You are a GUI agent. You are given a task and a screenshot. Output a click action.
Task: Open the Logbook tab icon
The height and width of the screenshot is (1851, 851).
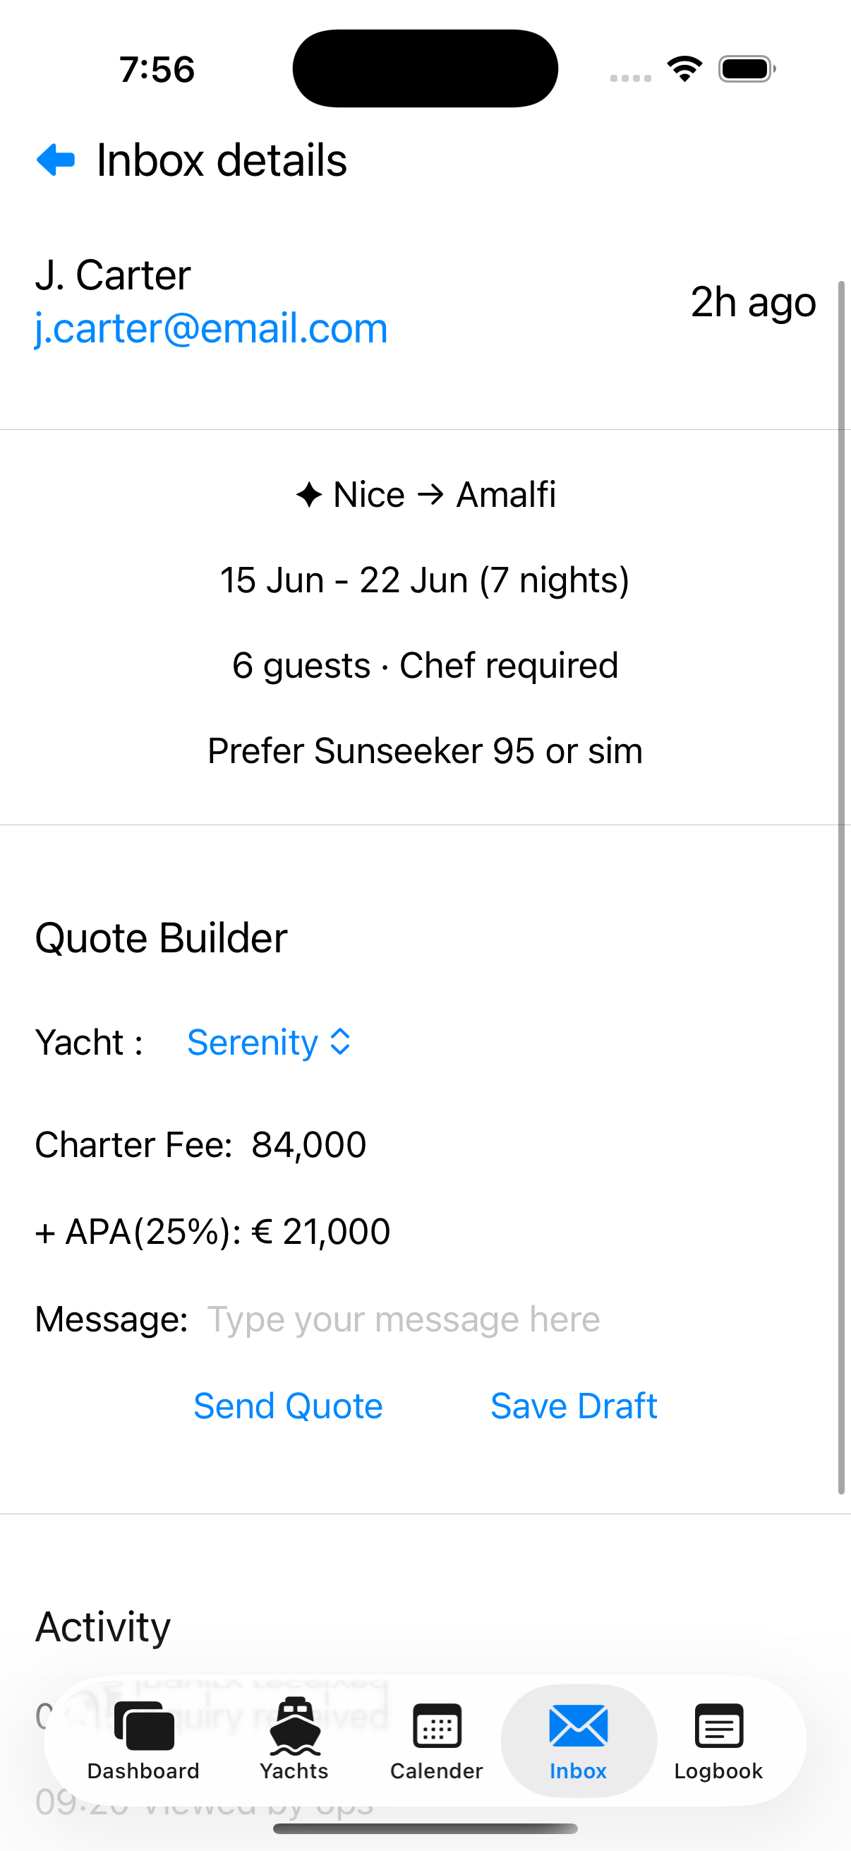coord(719,1726)
